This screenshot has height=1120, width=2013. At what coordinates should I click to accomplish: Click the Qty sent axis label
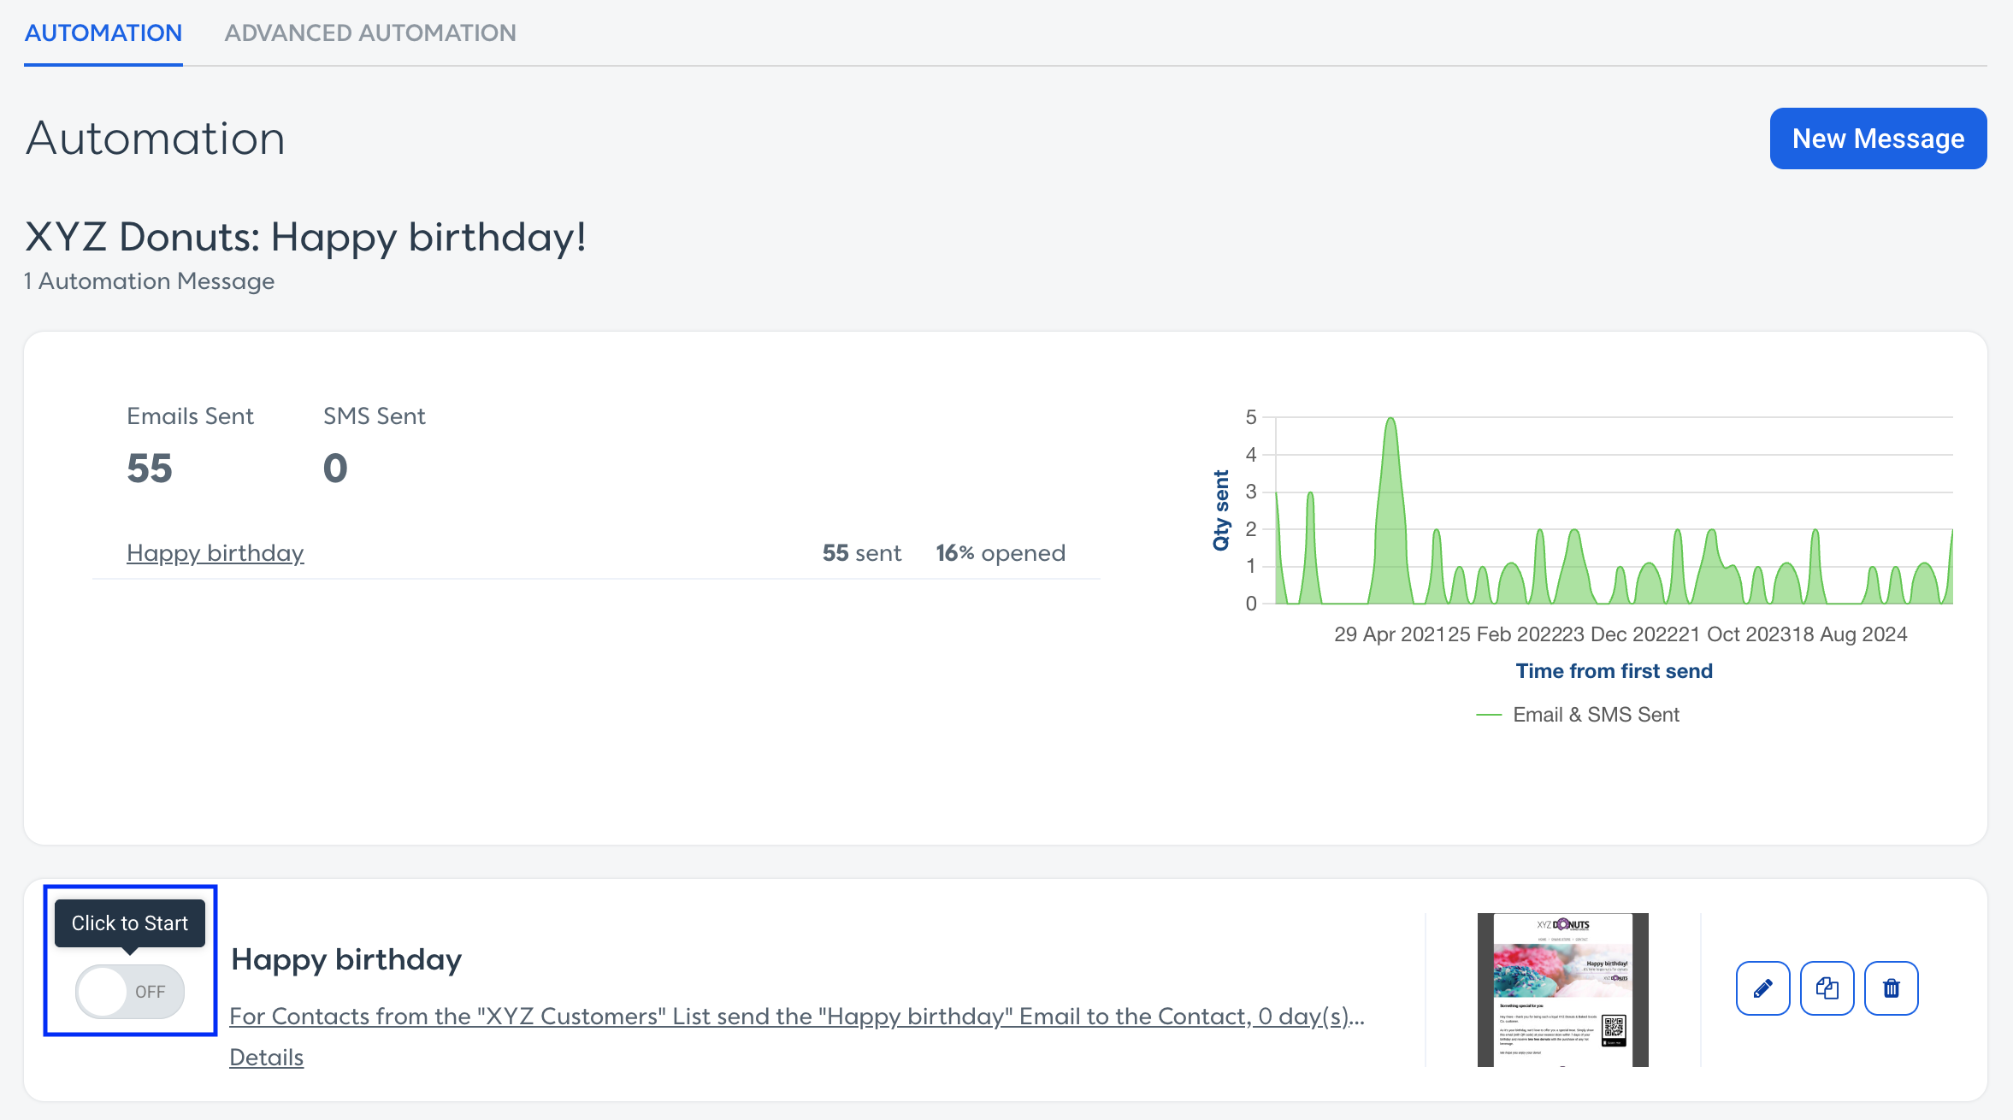click(x=1221, y=510)
